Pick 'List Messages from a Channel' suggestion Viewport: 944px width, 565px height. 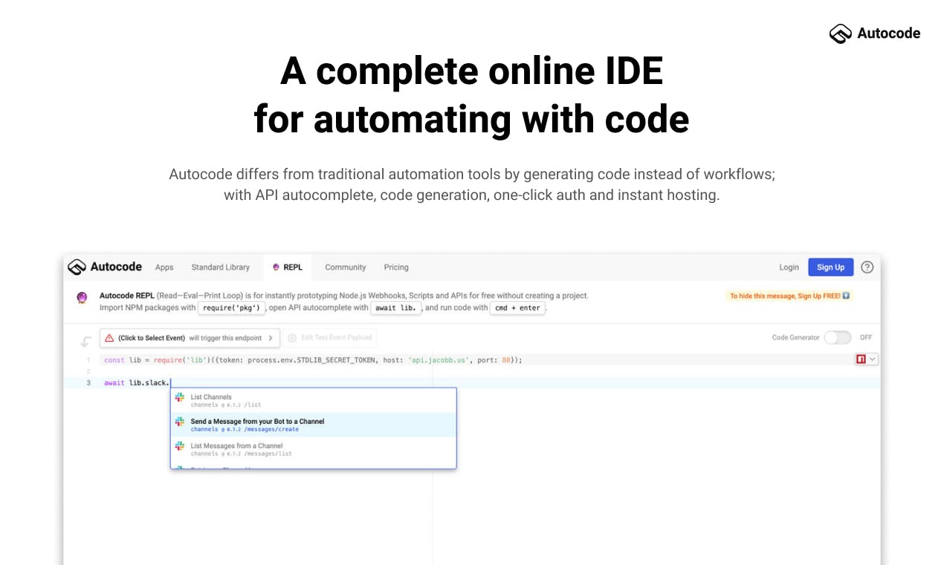(313, 449)
